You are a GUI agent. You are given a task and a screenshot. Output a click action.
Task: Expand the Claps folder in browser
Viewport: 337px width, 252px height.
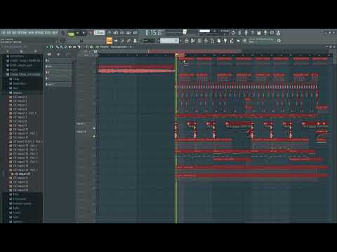tap(14, 79)
